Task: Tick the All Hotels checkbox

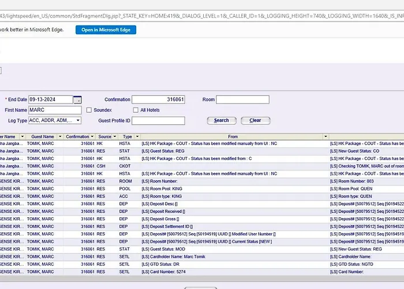Action: [x=136, y=110]
